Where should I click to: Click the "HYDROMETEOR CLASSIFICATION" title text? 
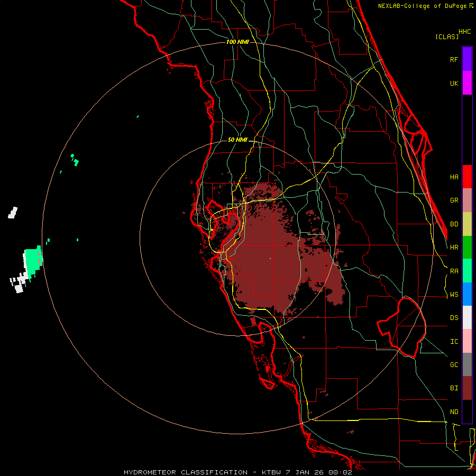point(186,472)
